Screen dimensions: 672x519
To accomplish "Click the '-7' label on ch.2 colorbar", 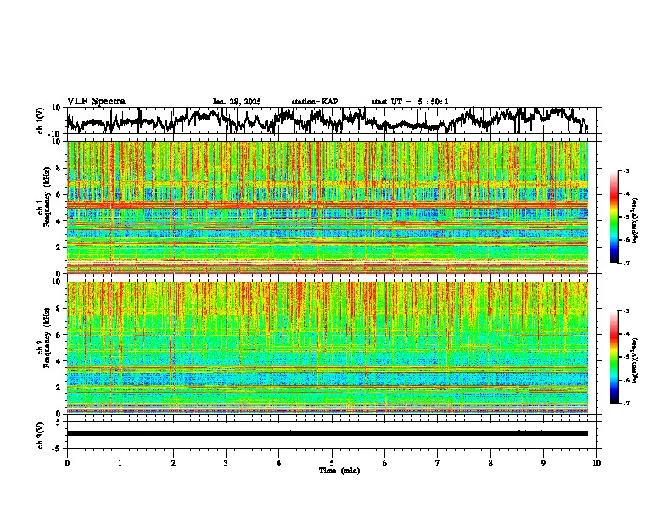I will (x=625, y=403).
